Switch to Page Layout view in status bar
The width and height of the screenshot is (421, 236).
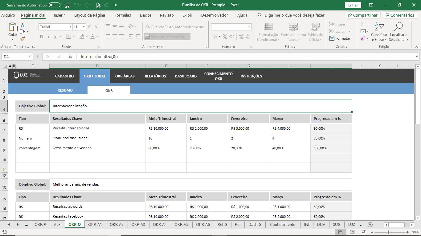(352, 232)
